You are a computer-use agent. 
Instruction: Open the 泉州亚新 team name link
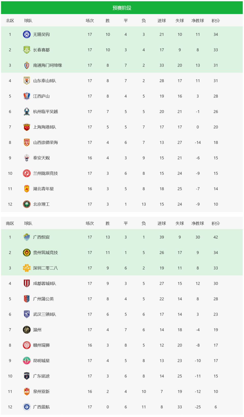[41, 392]
